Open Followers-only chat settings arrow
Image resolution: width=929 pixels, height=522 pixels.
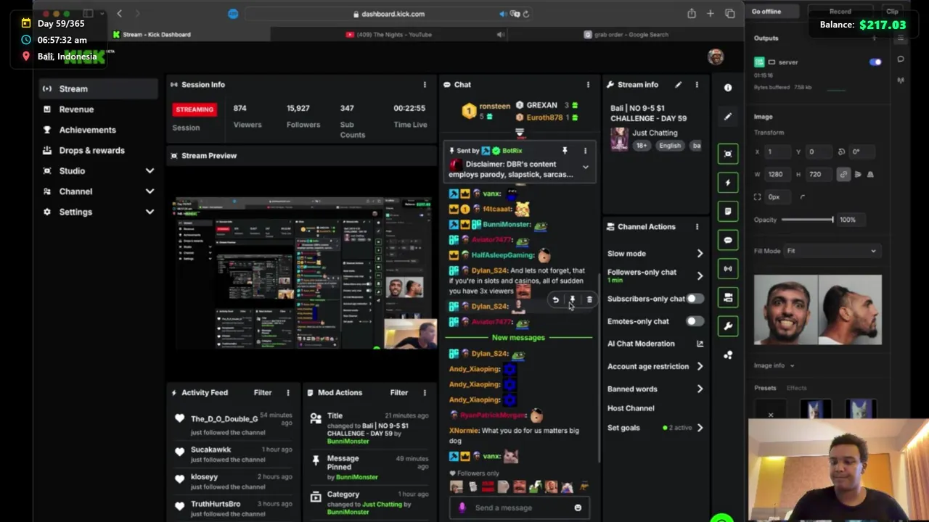tap(700, 276)
